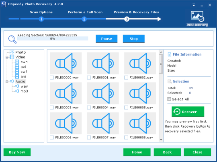Open FILE00001.wav thumbnail
This screenshot has width=217, height=162.
tap(103, 63)
